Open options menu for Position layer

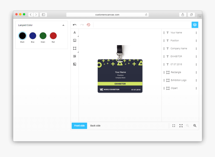[x=196, y=41]
